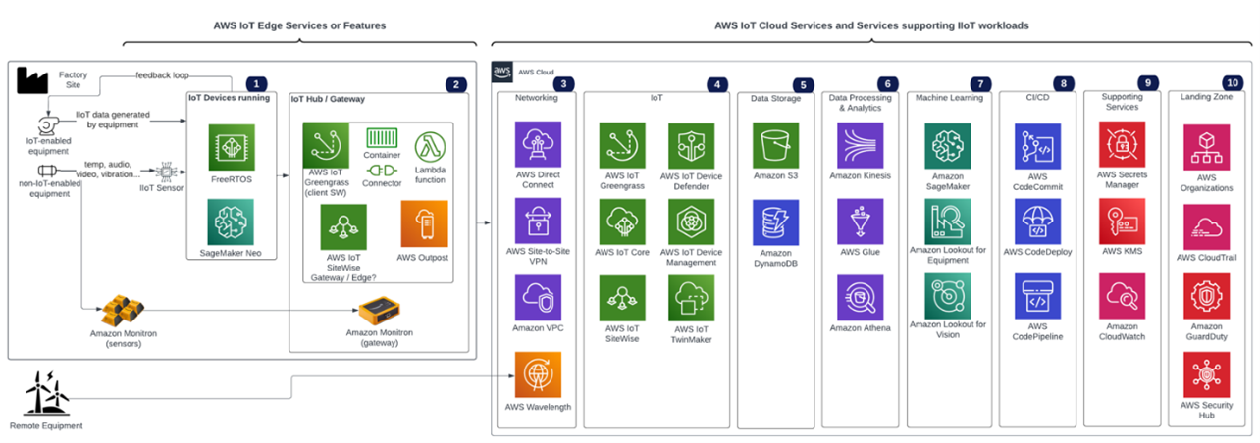Image resolution: width=1260 pixels, height=443 pixels.
Task: Select the AWS IoT Core icon
Action: click(622, 221)
